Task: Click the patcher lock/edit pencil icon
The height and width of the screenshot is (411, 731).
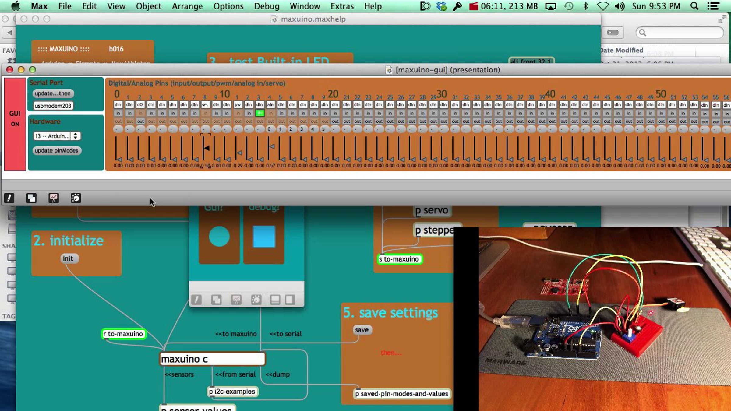Action: point(9,198)
